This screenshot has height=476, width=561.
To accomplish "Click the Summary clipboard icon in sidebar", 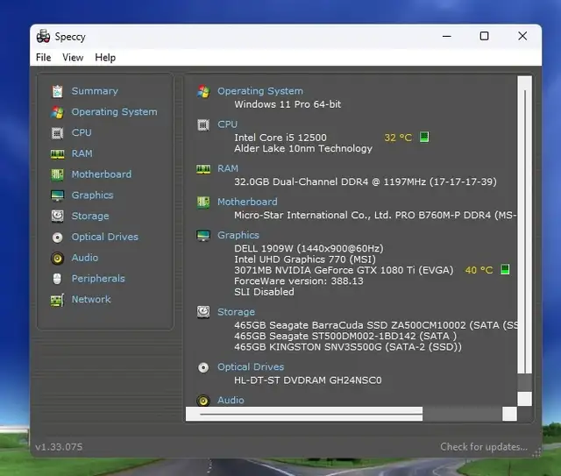I will click(57, 91).
